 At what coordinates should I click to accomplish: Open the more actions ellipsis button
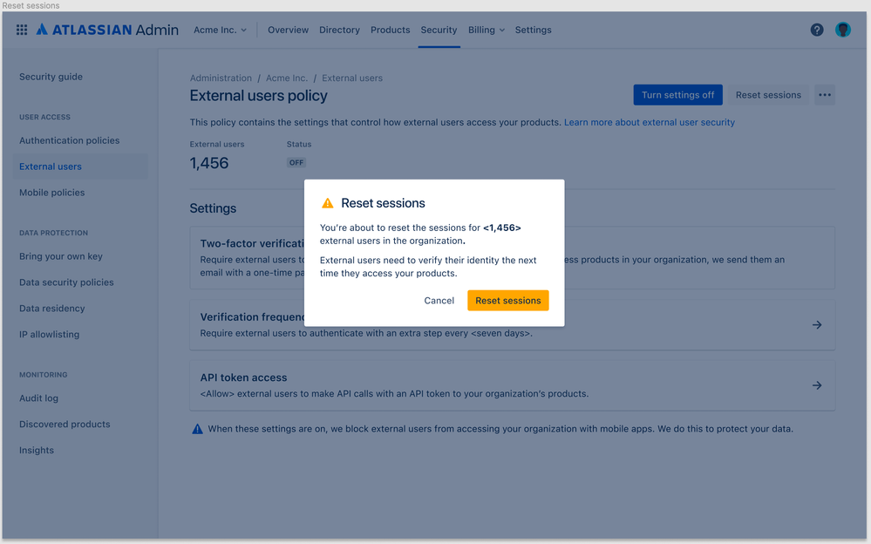[824, 95]
